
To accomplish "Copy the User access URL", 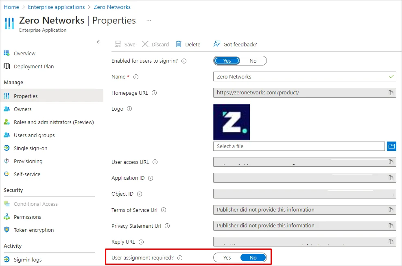I will point(391,162).
